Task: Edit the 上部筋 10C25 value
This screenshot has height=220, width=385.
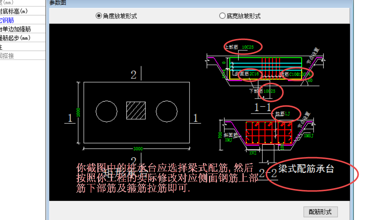Action: (248, 47)
